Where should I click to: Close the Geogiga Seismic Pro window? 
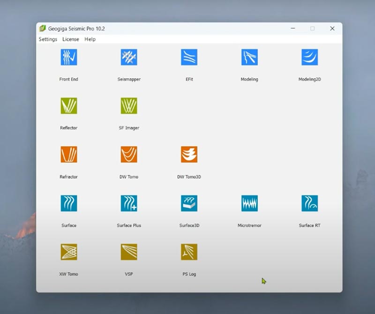(x=332, y=29)
